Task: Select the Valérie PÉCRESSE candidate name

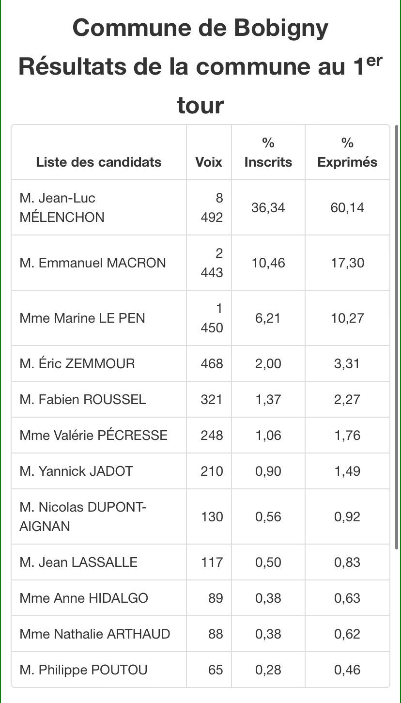Action: [x=93, y=435]
